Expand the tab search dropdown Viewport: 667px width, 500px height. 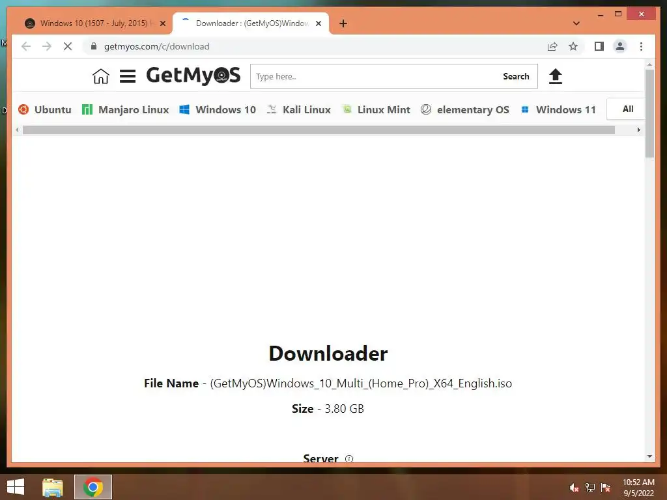coord(576,23)
